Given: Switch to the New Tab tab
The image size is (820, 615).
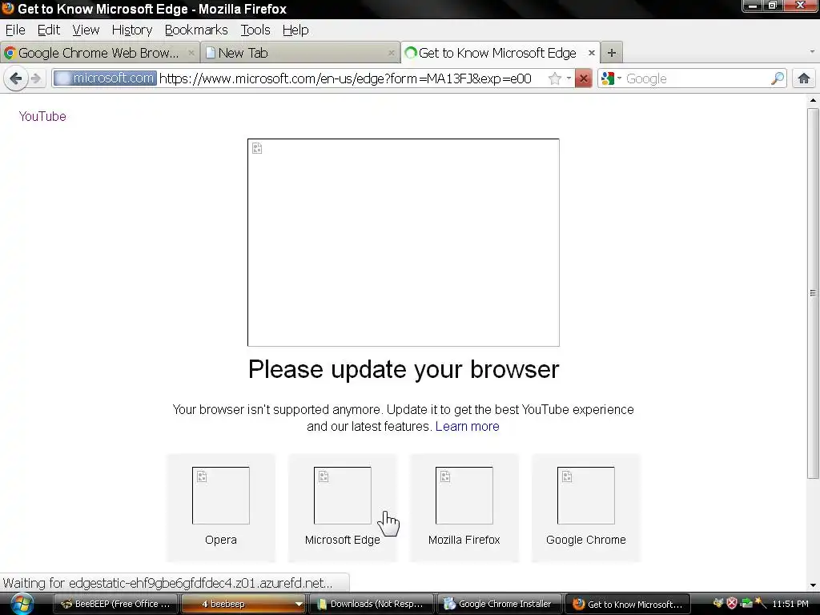Looking at the screenshot, I should click(301, 53).
